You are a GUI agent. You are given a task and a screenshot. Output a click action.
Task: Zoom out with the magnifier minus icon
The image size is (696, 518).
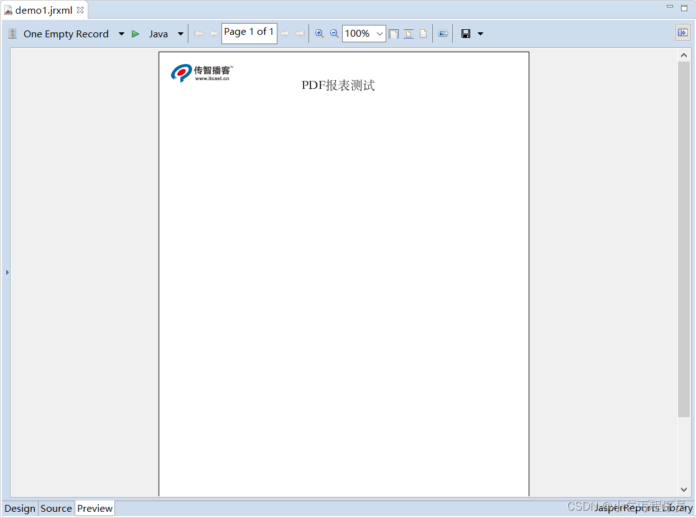pyautogui.click(x=334, y=34)
